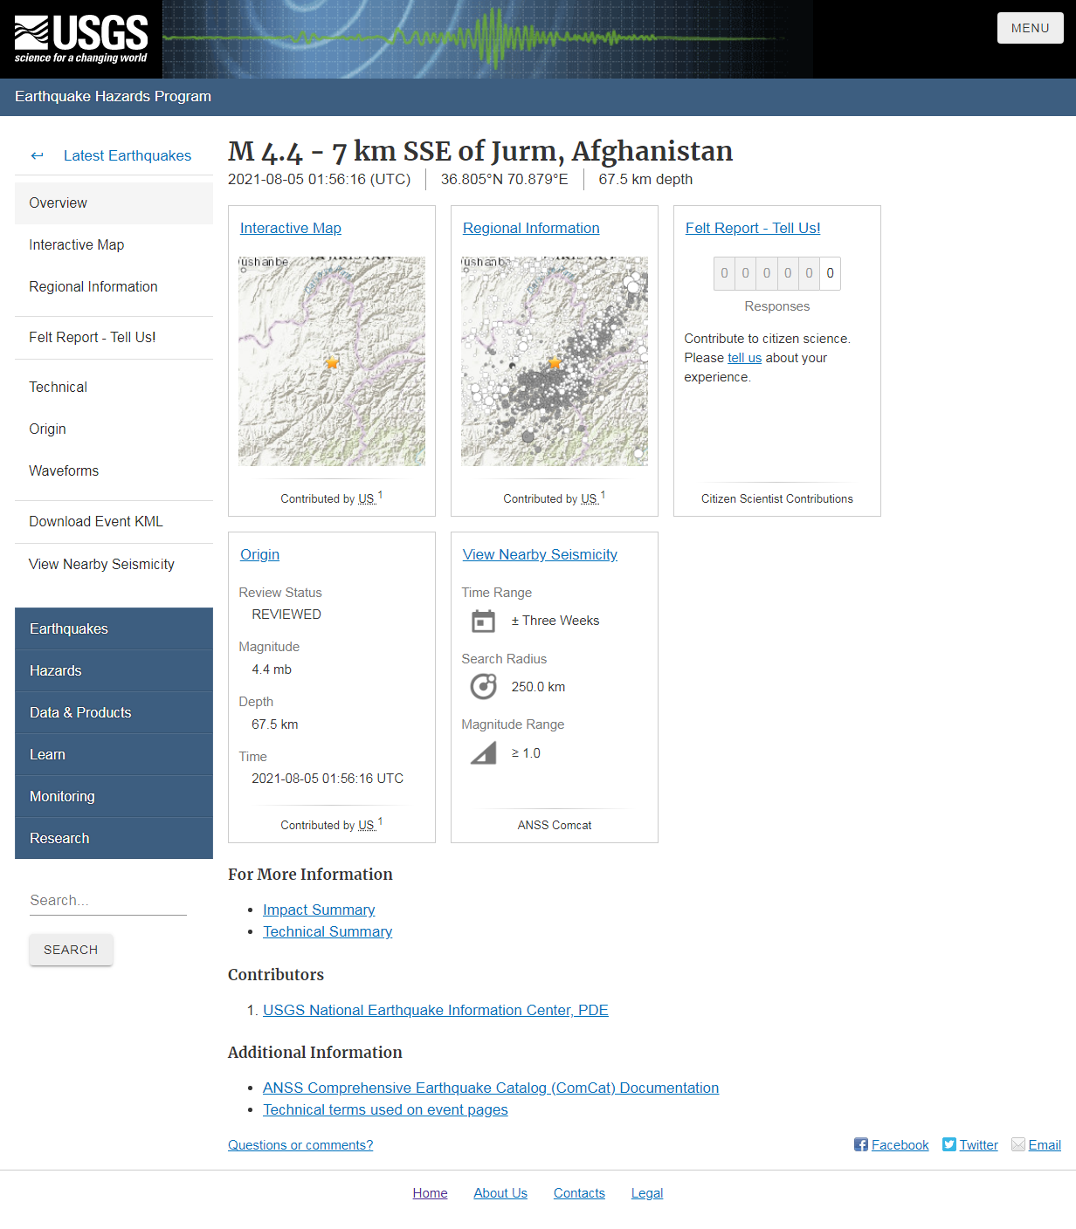Click the Search Radius target icon
The image size is (1076, 1229).
[483, 687]
